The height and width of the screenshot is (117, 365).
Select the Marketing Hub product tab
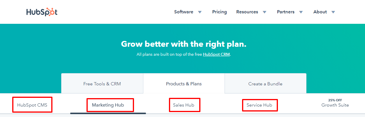108,105
